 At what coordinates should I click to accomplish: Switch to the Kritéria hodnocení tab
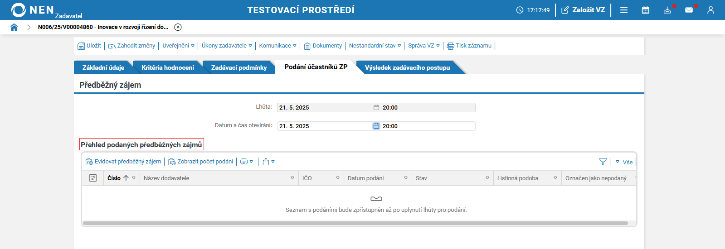pyautogui.click(x=168, y=67)
